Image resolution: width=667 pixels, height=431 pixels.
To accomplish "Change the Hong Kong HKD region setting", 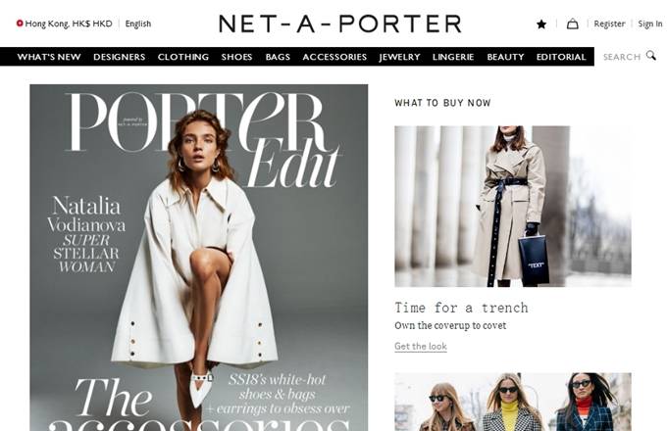I will pyautogui.click(x=69, y=24).
